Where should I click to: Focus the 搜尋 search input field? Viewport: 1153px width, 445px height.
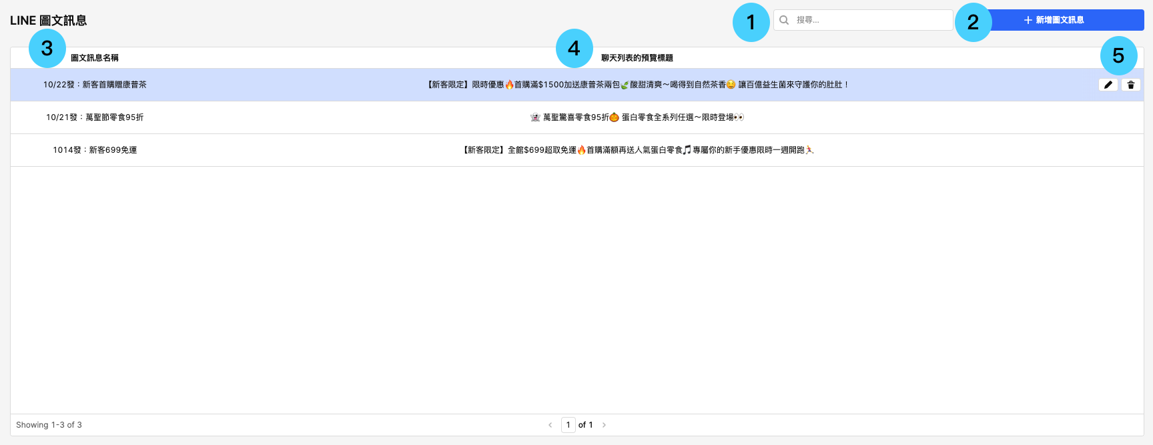[871, 20]
